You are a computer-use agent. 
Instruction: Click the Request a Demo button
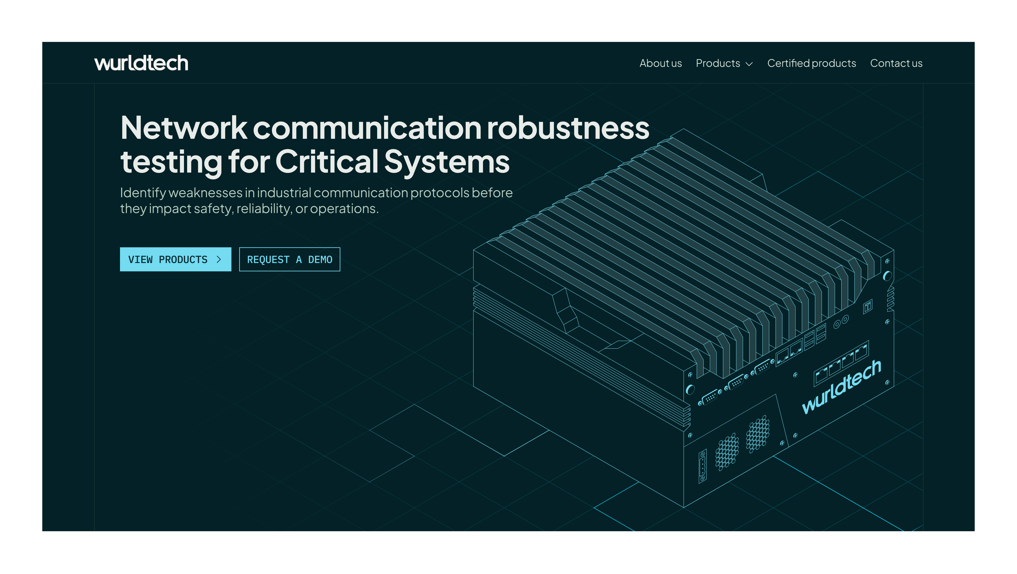289,259
